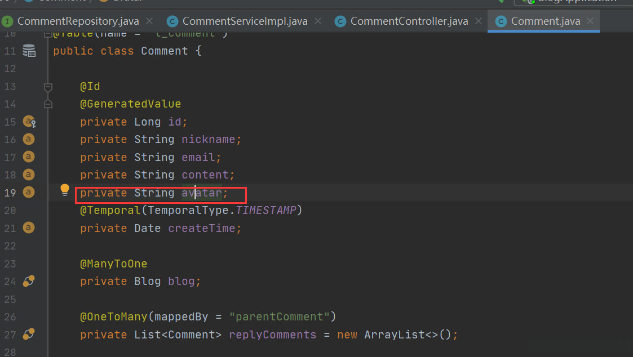Collapse the code fold marker at line 13

48,86
